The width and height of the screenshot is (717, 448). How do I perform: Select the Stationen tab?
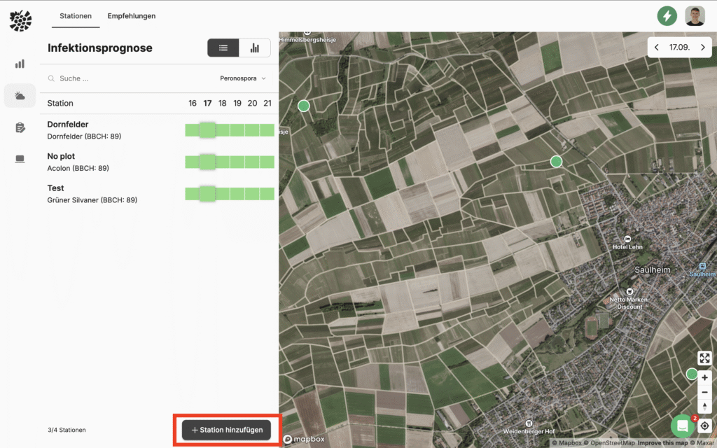pyautogui.click(x=75, y=15)
